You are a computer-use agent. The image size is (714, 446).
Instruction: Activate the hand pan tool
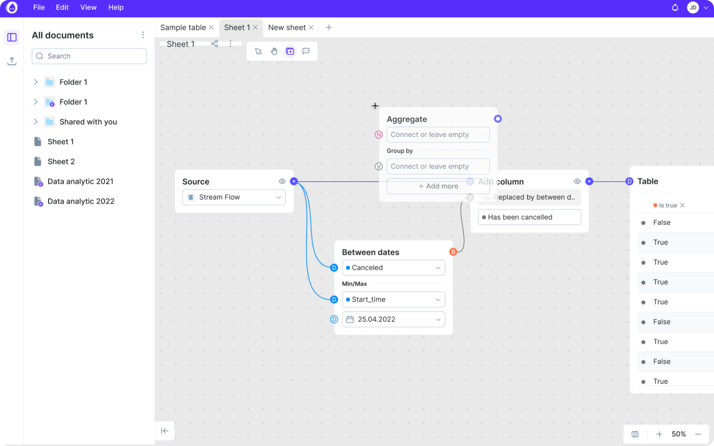point(274,51)
